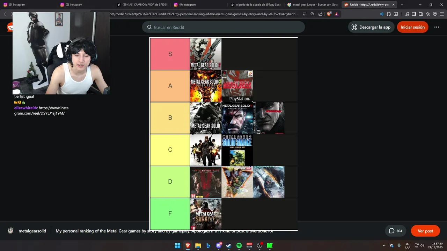Expand hidden system tray icons chevron
This screenshot has width=447, height=251.
(384, 245)
